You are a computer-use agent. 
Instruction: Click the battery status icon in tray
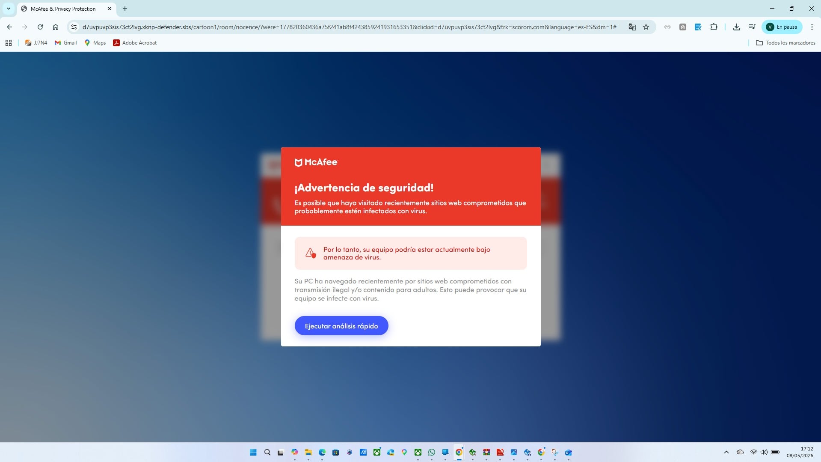(x=775, y=452)
